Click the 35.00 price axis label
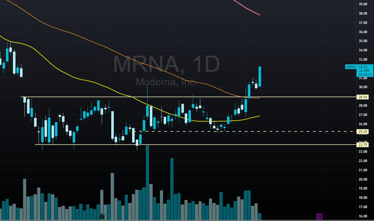Screen dimensions: 374x221 point(363,41)
